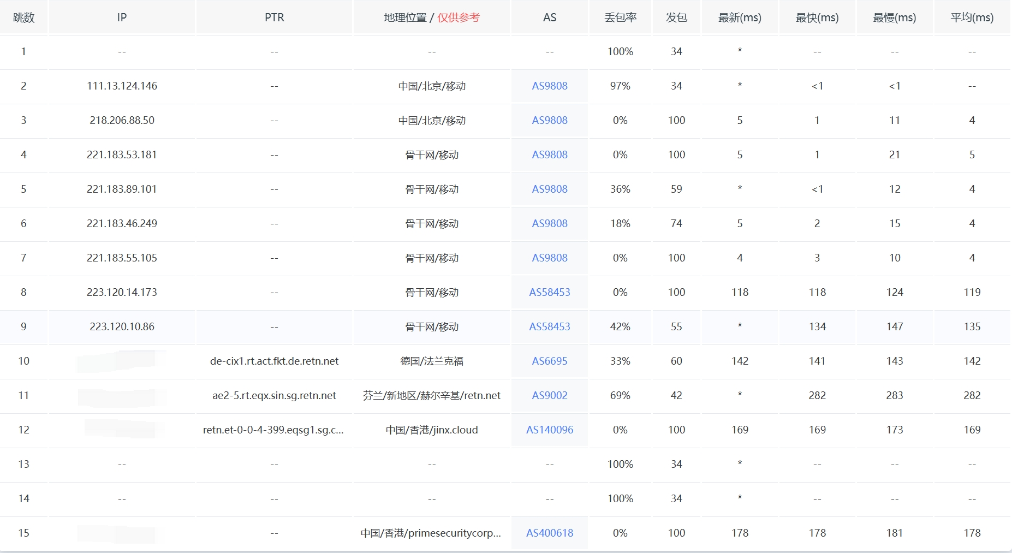The width and height of the screenshot is (1012, 553).
Task: Click slowest time value 173
Action: 895,430
